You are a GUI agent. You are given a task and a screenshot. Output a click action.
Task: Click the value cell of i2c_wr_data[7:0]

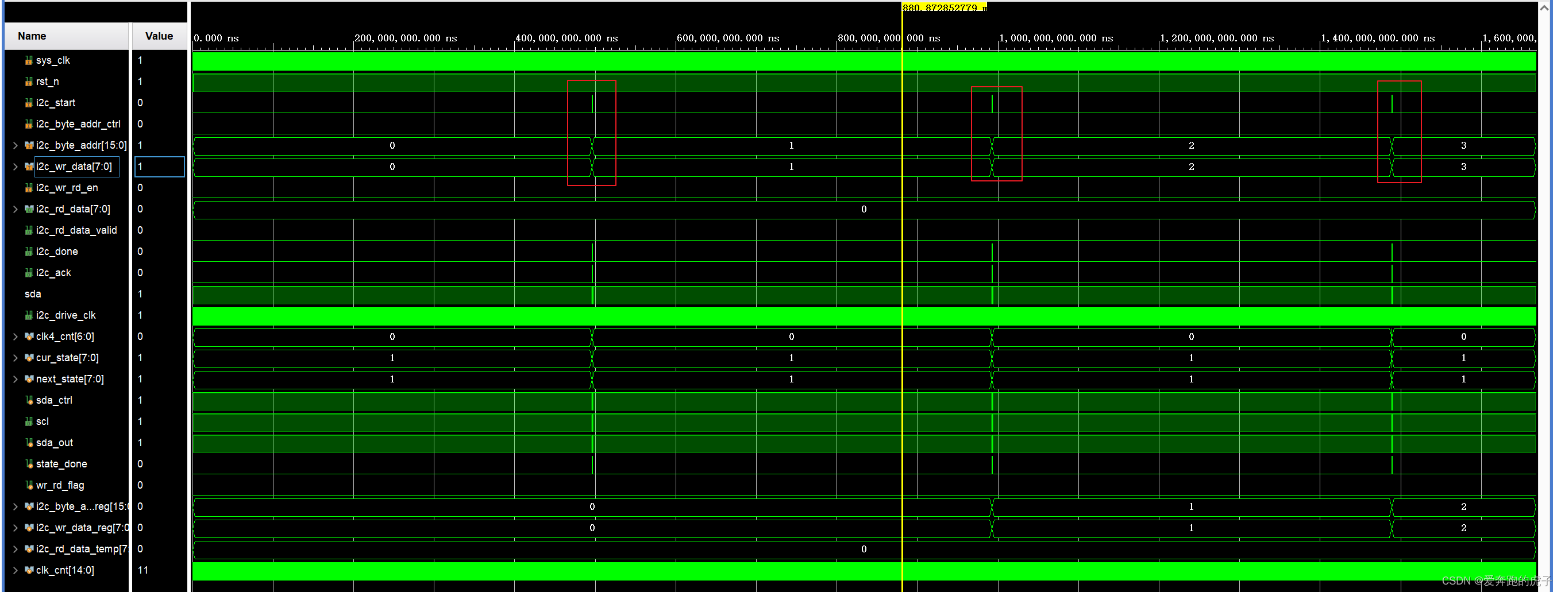click(x=159, y=167)
